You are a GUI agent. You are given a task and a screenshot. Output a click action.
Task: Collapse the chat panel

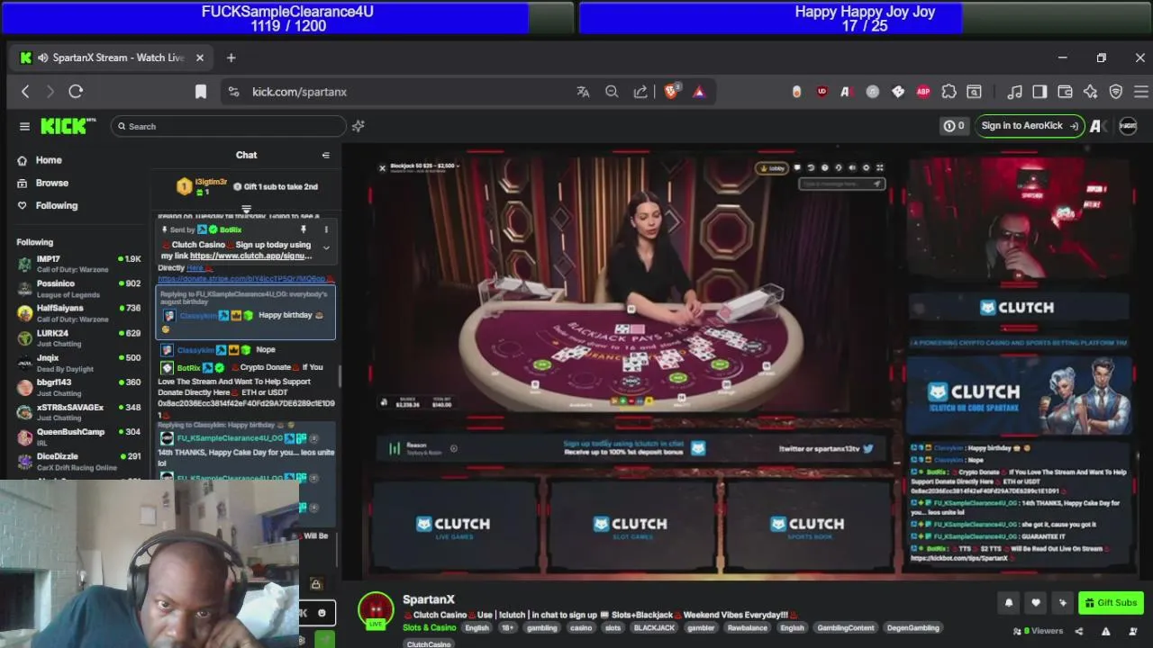point(326,155)
